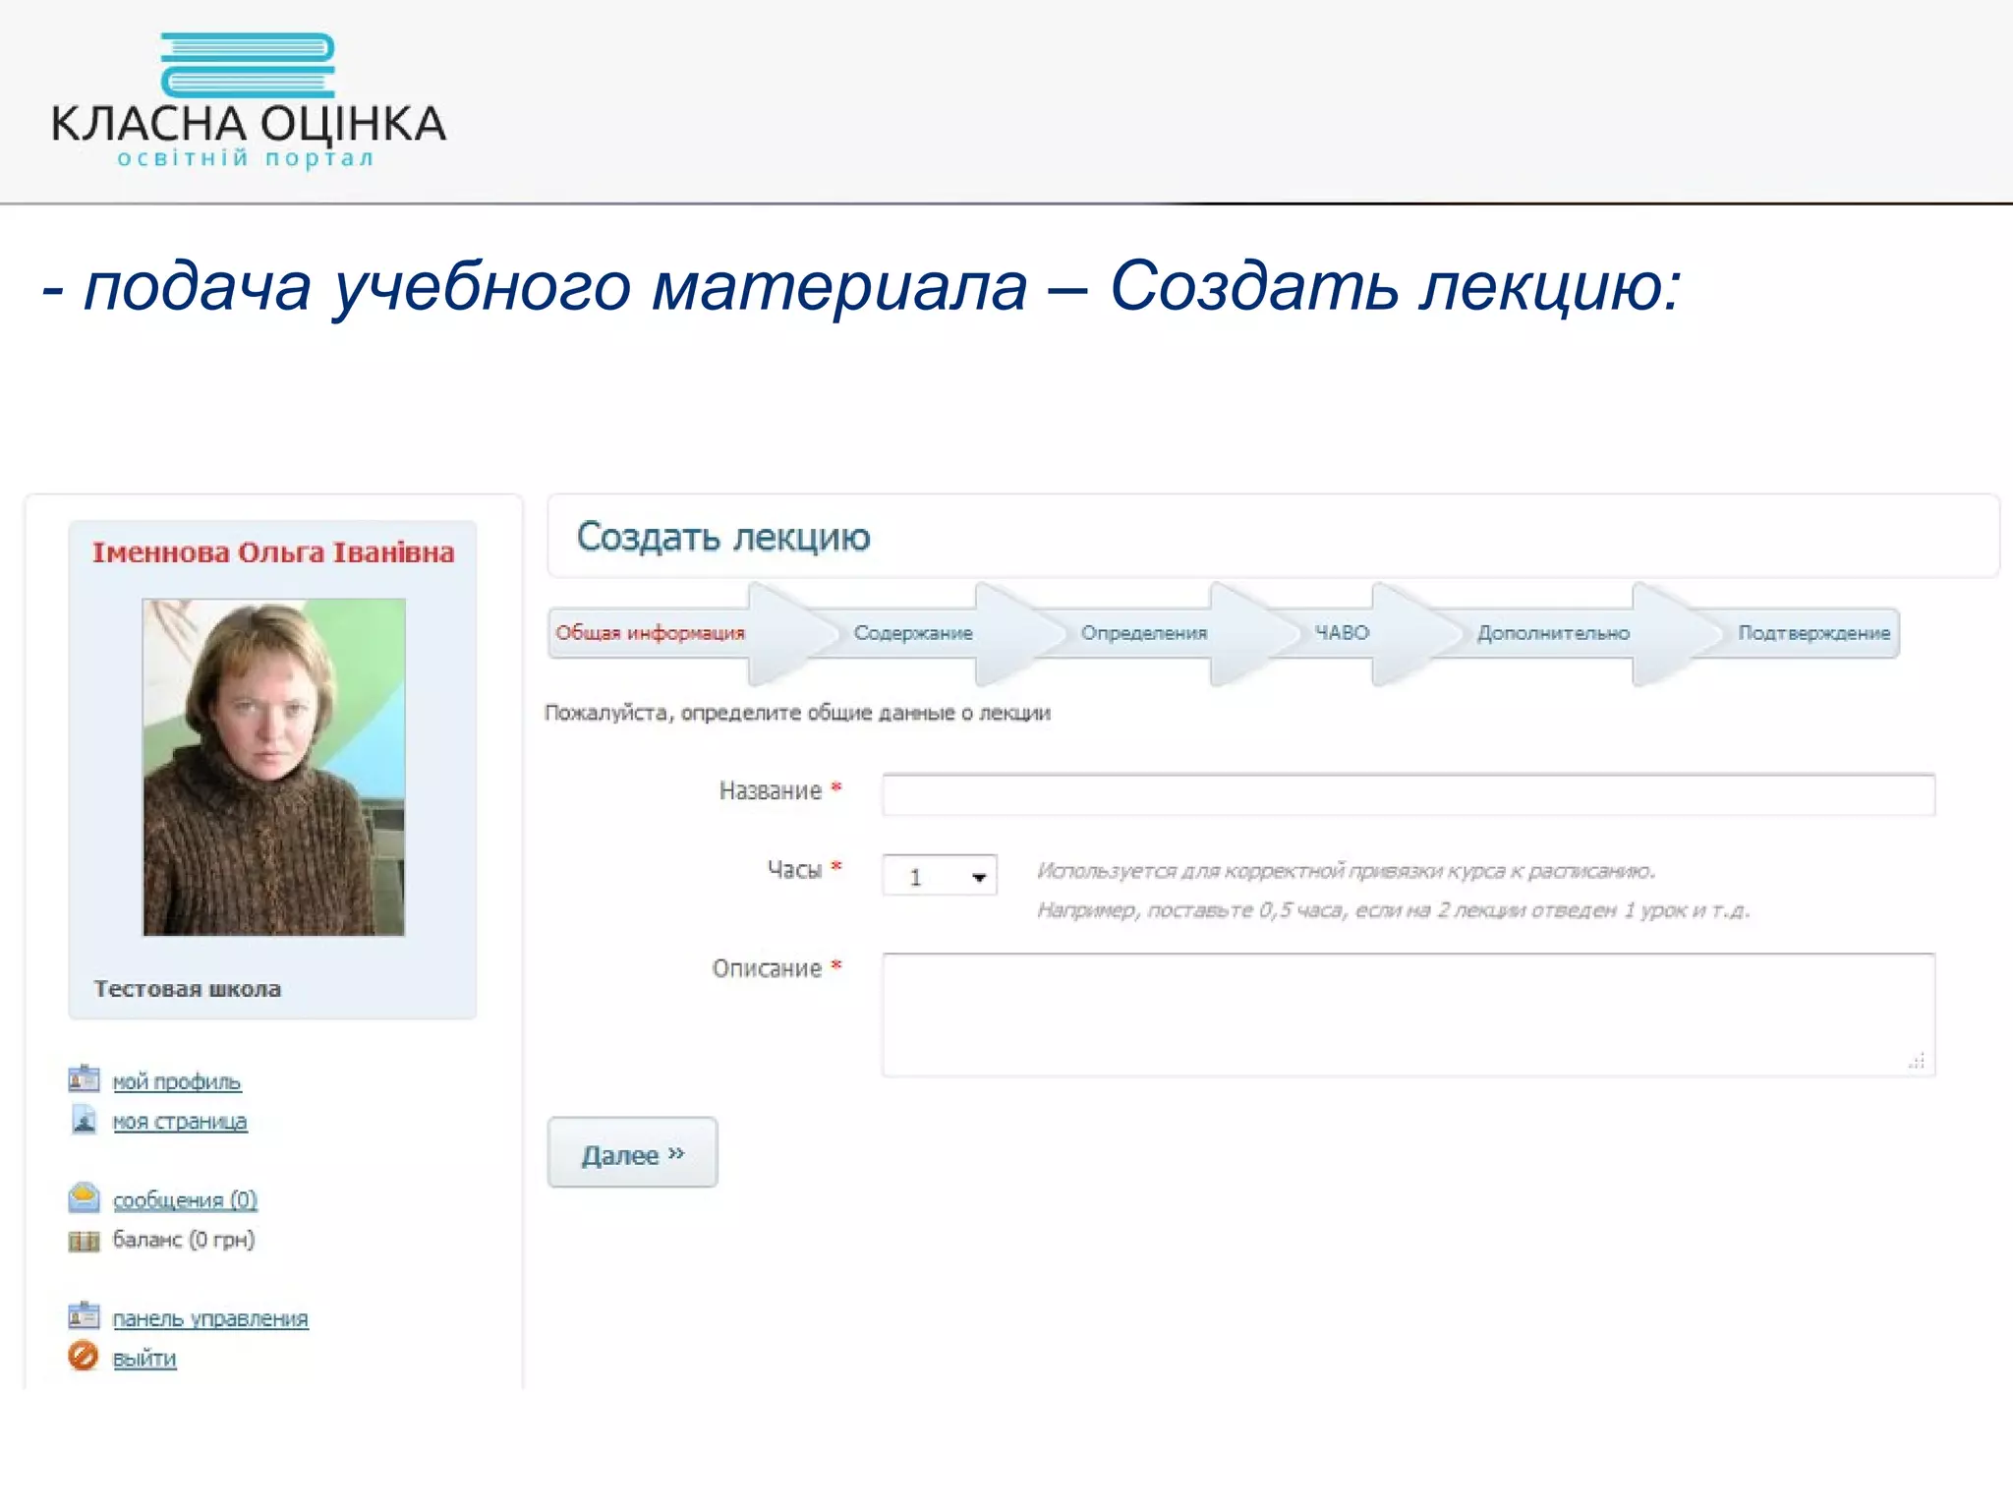Click the Далее » button
This screenshot has width=2013, height=1510.
click(632, 1152)
